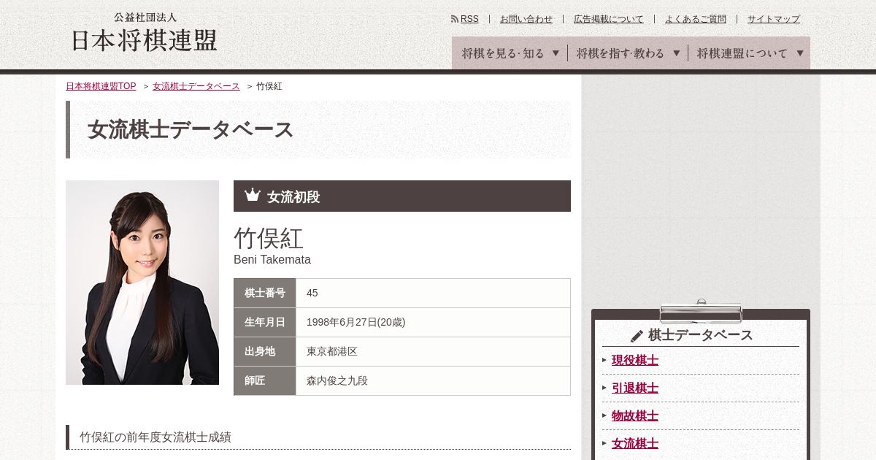Open 将棋を指す・教わる menu
Screen dimensions: 876x460
(628, 53)
